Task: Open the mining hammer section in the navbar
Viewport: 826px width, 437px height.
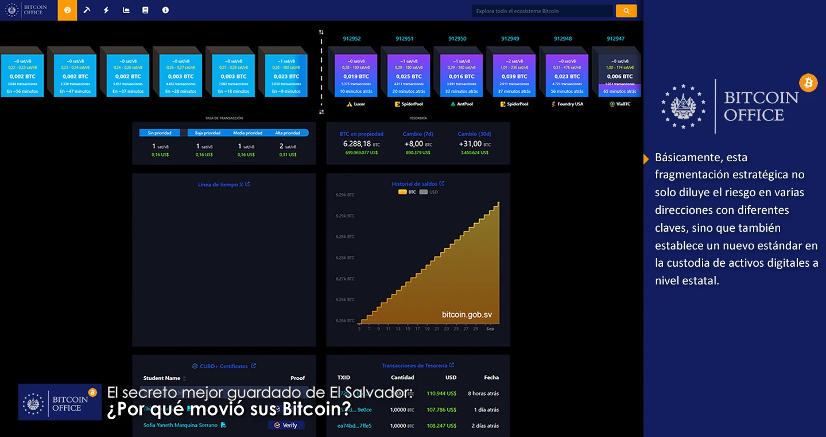Action: tap(87, 10)
